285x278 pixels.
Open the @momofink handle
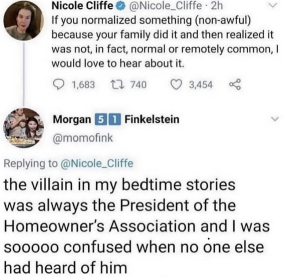83,138
